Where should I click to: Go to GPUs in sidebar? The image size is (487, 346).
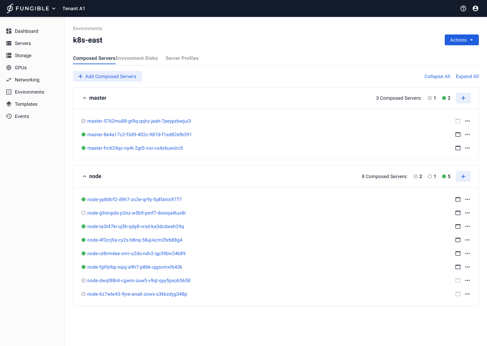tap(21, 68)
